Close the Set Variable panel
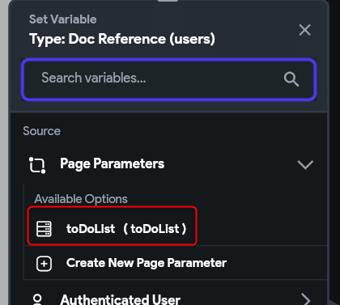The width and height of the screenshot is (340, 305). pyautogui.click(x=305, y=30)
